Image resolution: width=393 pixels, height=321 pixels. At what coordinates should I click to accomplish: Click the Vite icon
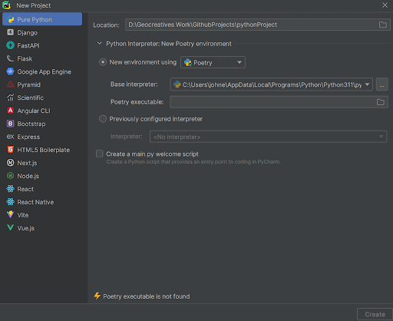pos(11,214)
